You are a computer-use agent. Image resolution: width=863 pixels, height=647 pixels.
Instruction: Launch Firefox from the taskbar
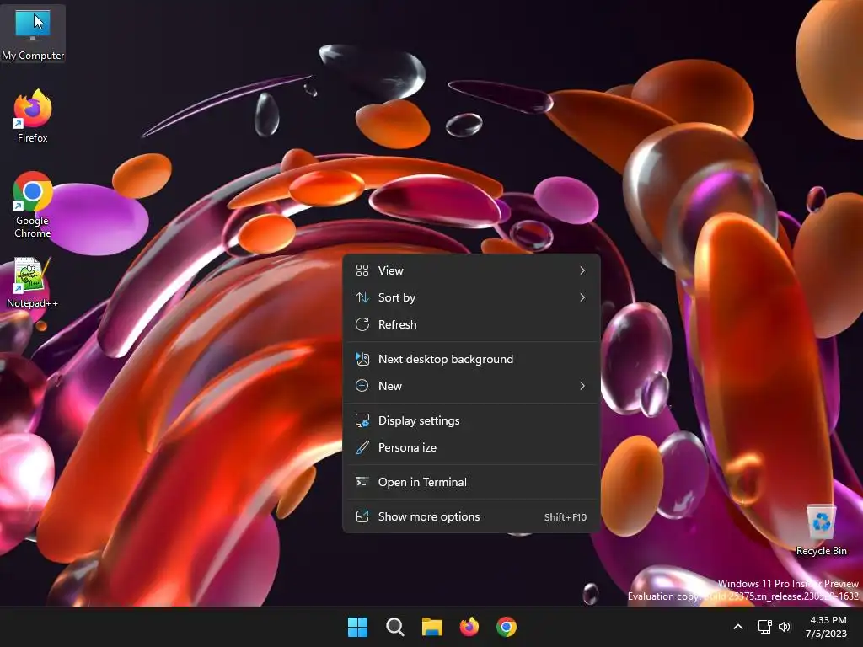coord(469,627)
